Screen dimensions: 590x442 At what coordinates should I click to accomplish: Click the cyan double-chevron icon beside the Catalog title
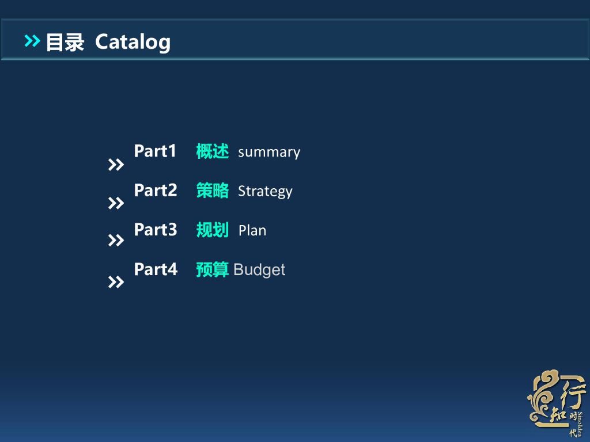point(32,40)
